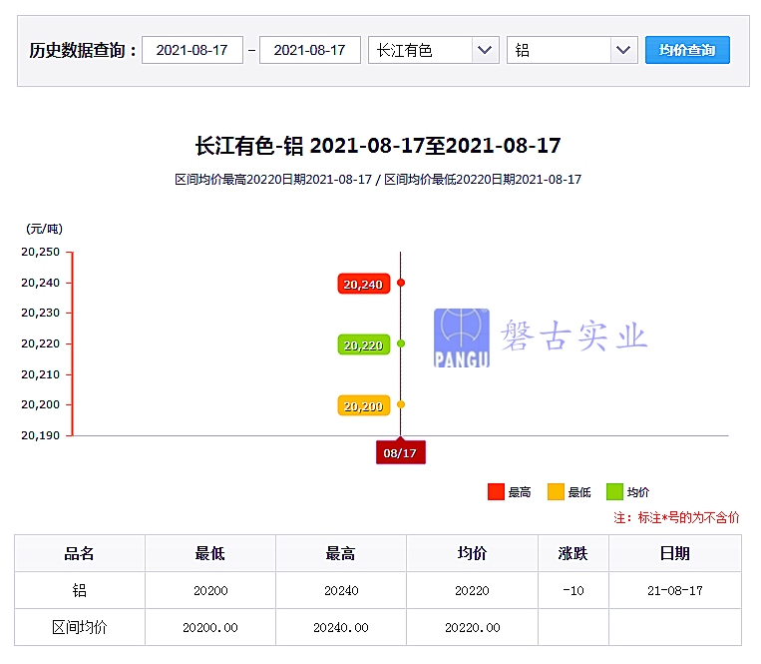
Task: Click the 历史数据查询 label
Action: tap(83, 50)
